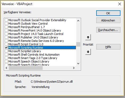Tick Microsoft Remote Data Services 6.0 checkbox
125x98 pixels.
coord(6,41)
